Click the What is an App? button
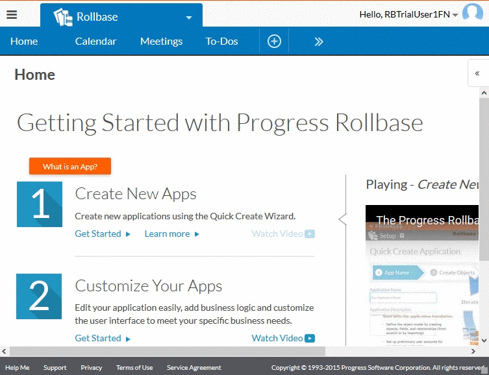This screenshot has height=375, width=489. [x=70, y=167]
